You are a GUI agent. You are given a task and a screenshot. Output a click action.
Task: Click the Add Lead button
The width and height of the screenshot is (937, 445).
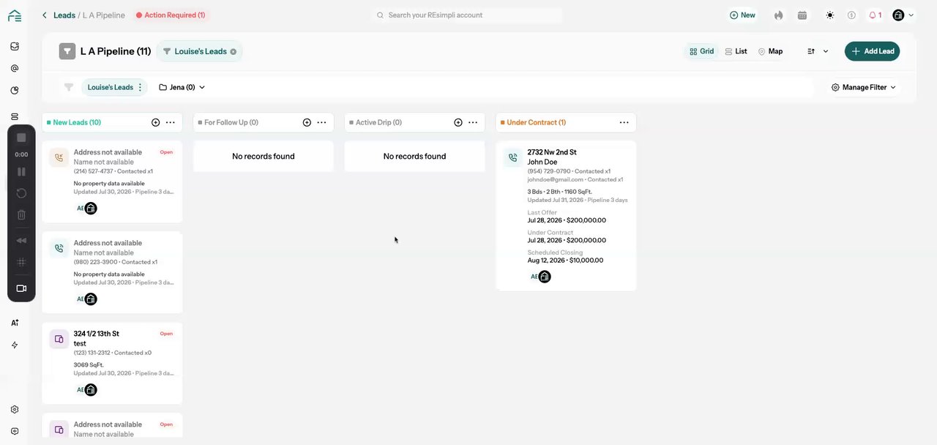[872, 51]
